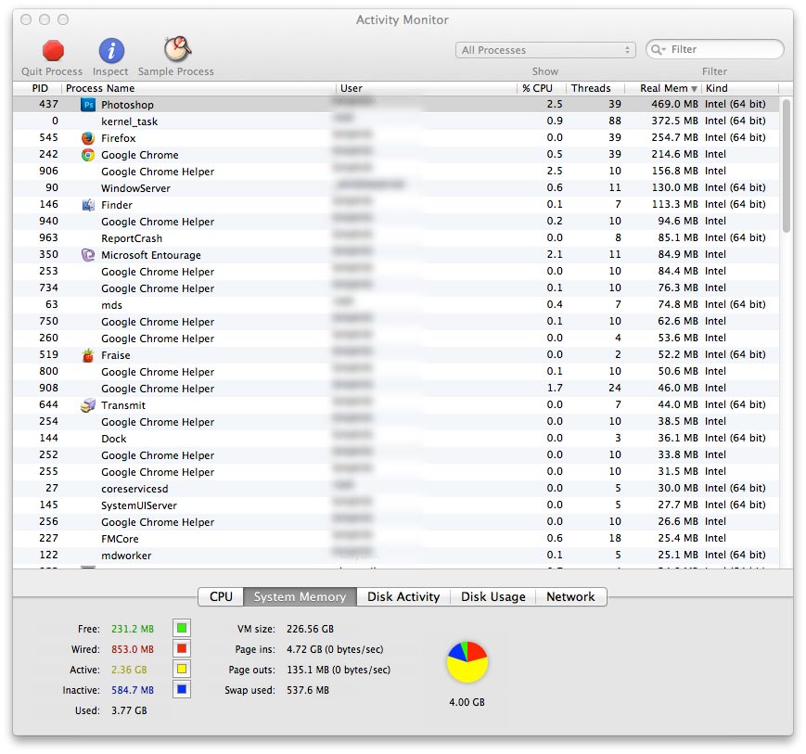Select the mdworker process row
The image size is (806, 754).
click(396, 556)
